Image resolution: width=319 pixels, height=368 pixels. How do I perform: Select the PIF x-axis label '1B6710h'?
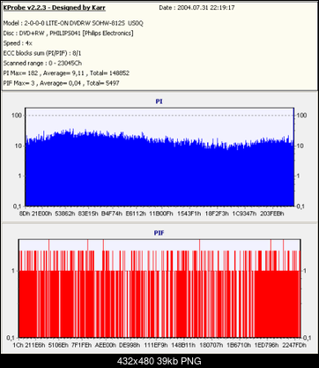[x=239, y=345]
